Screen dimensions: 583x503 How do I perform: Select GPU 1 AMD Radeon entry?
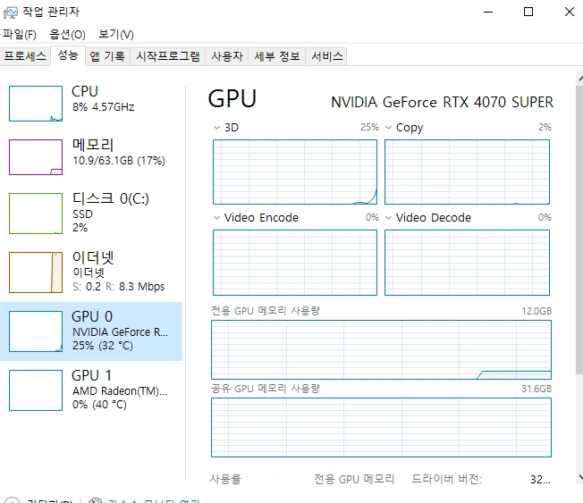coord(91,390)
